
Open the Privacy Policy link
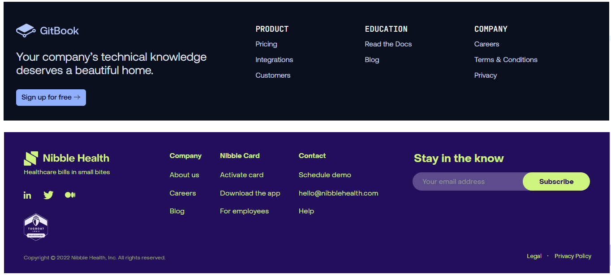(573, 256)
